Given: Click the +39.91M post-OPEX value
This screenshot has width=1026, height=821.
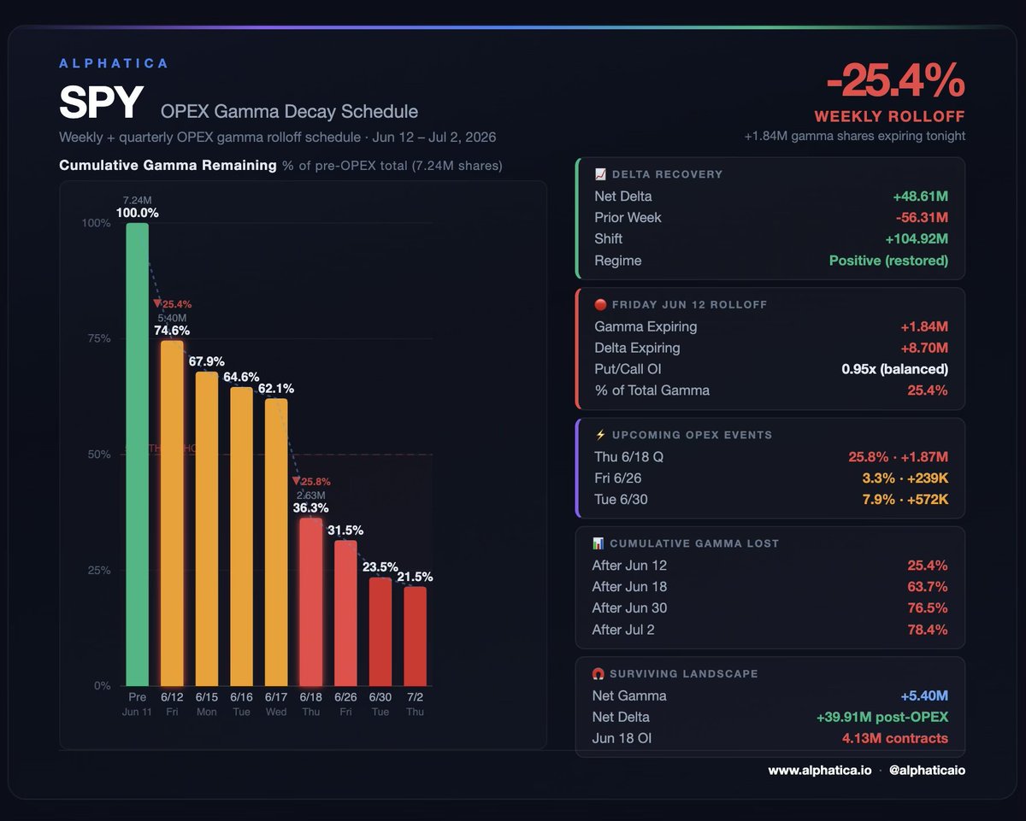Looking at the screenshot, I should [883, 717].
